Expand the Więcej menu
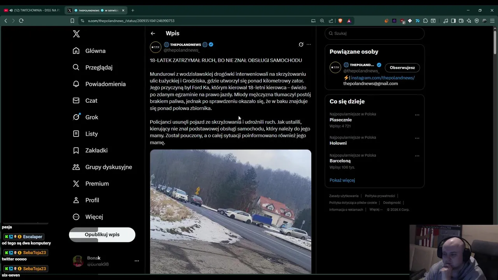The height and width of the screenshot is (280, 498). pyautogui.click(x=88, y=217)
